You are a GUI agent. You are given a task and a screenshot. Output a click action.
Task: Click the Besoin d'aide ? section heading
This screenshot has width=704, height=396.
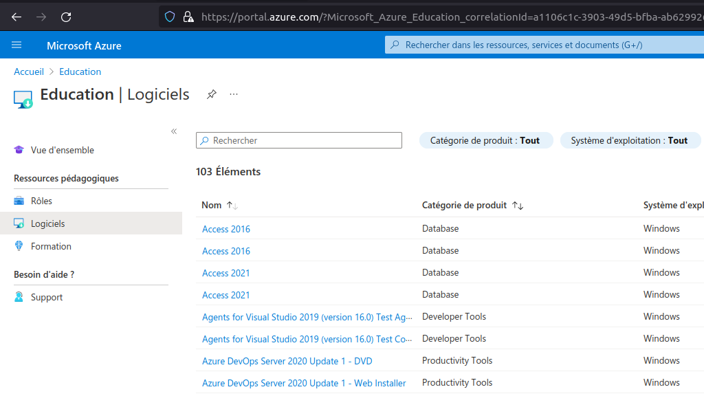click(x=44, y=274)
